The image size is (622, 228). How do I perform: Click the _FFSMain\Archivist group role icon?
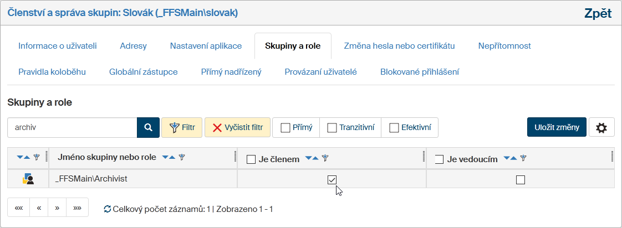click(x=28, y=179)
